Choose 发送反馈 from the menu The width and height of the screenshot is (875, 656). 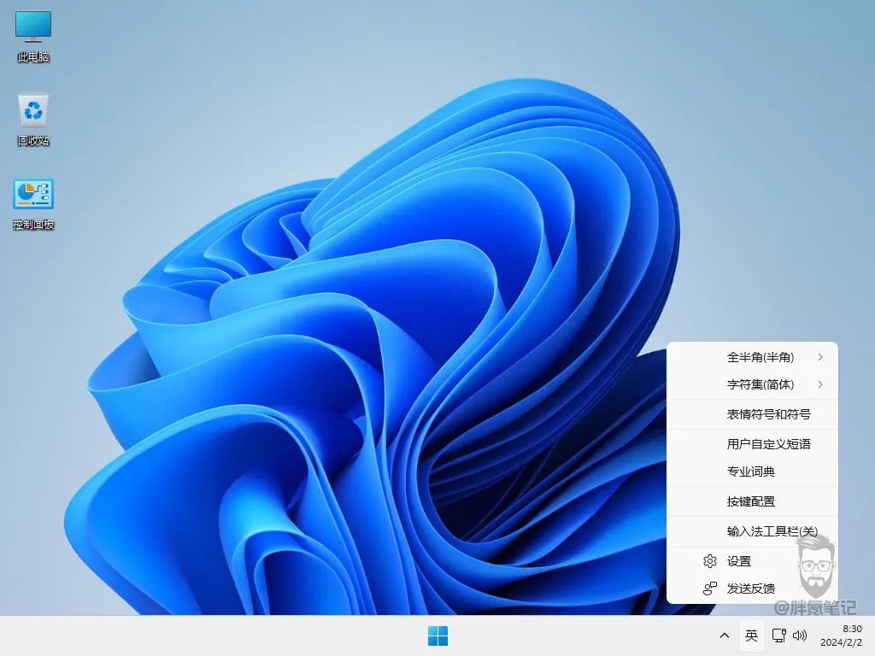coord(752,589)
